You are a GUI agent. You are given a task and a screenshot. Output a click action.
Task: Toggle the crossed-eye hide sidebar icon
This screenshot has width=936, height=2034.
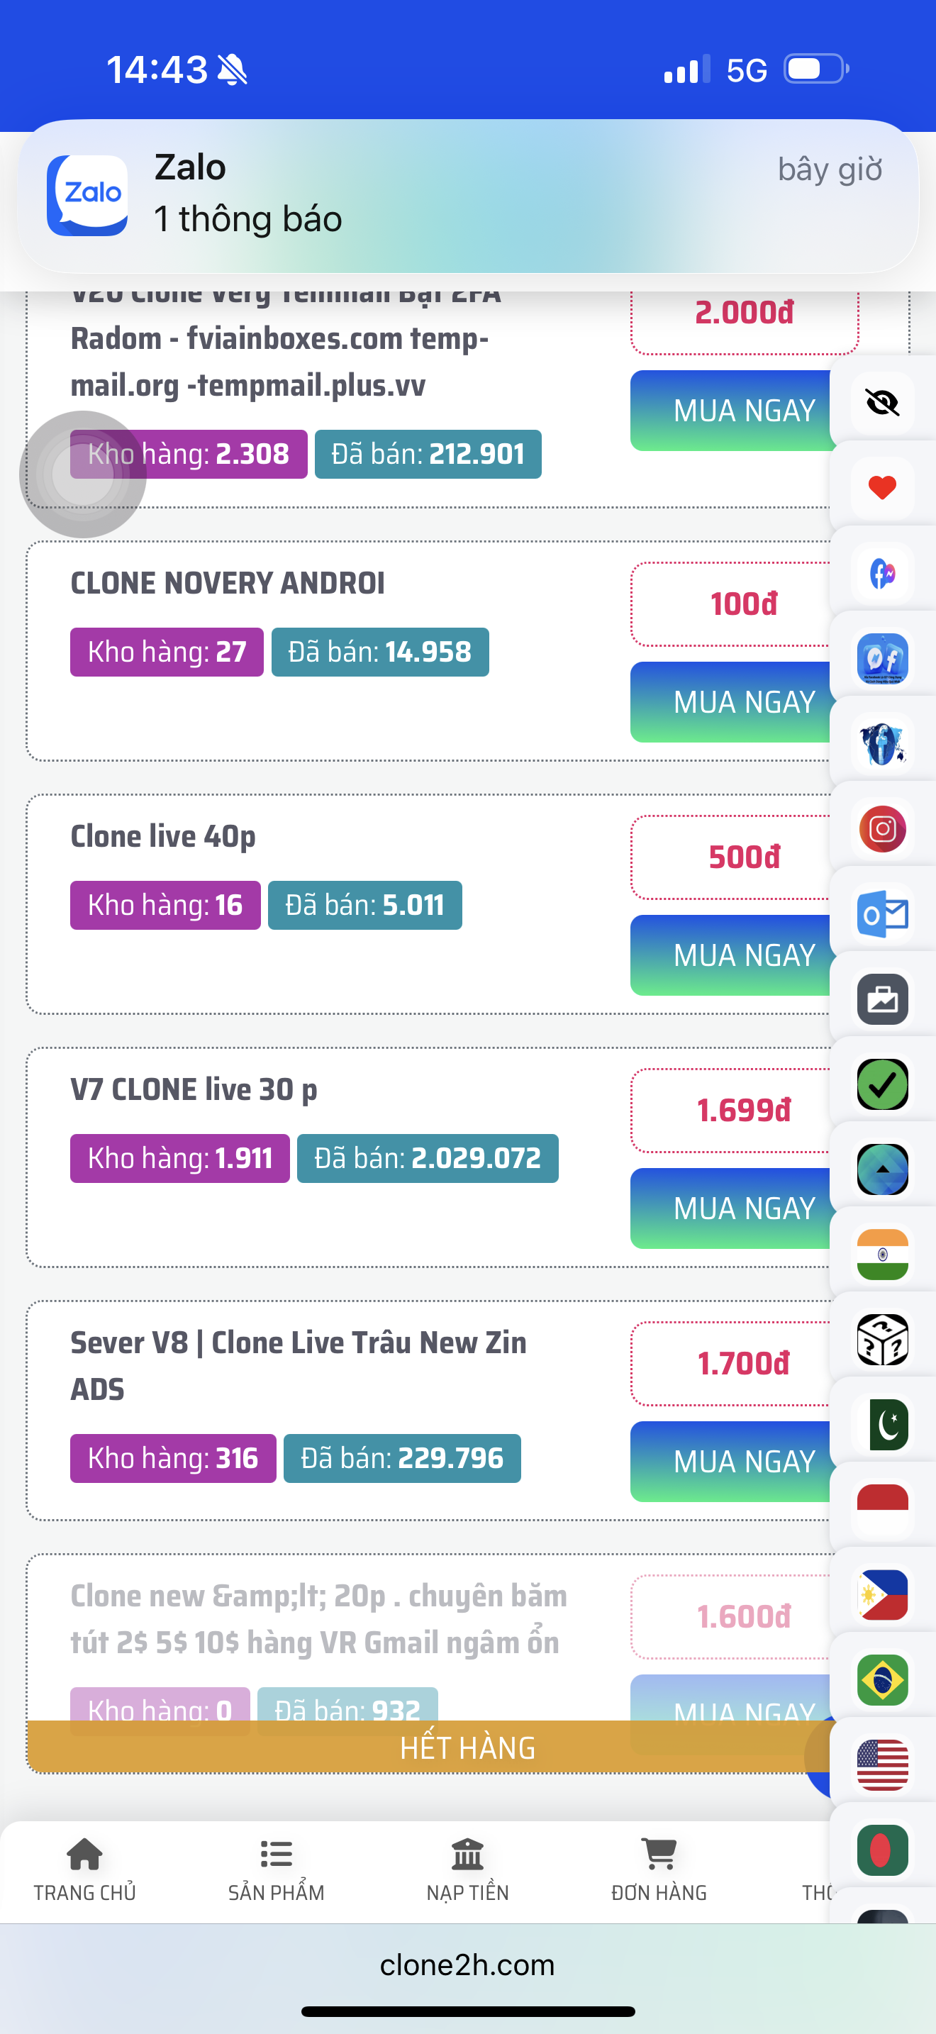[881, 403]
